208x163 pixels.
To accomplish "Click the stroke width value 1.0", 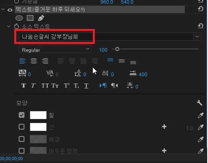I will [189, 128].
